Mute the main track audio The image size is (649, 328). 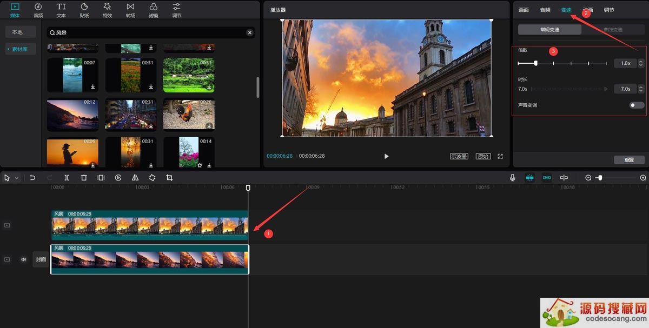pyautogui.click(x=23, y=259)
